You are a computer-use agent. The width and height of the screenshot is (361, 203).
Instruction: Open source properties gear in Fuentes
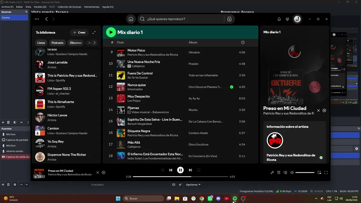(15, 185)
